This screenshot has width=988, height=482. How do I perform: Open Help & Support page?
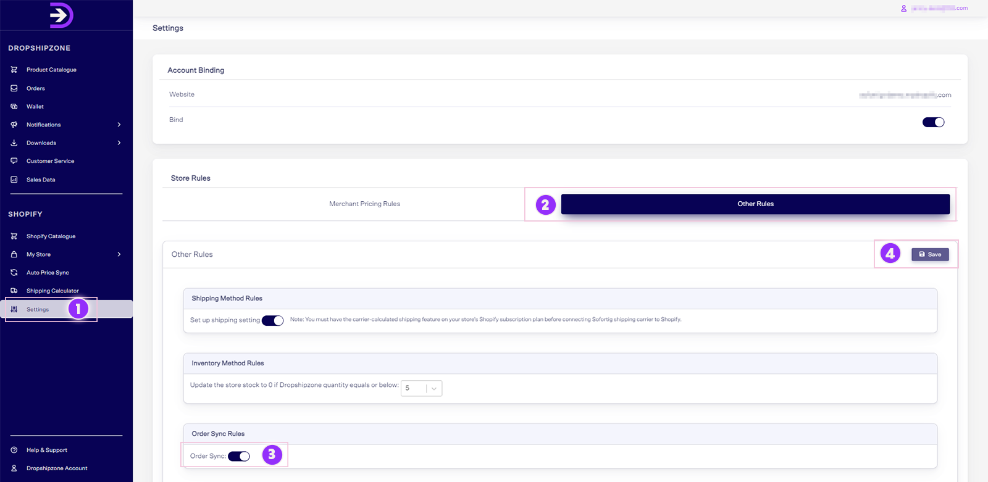47,450
